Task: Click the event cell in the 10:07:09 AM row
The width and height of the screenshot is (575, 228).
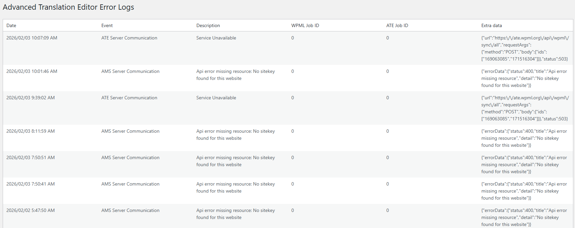Action: point(129,38)
